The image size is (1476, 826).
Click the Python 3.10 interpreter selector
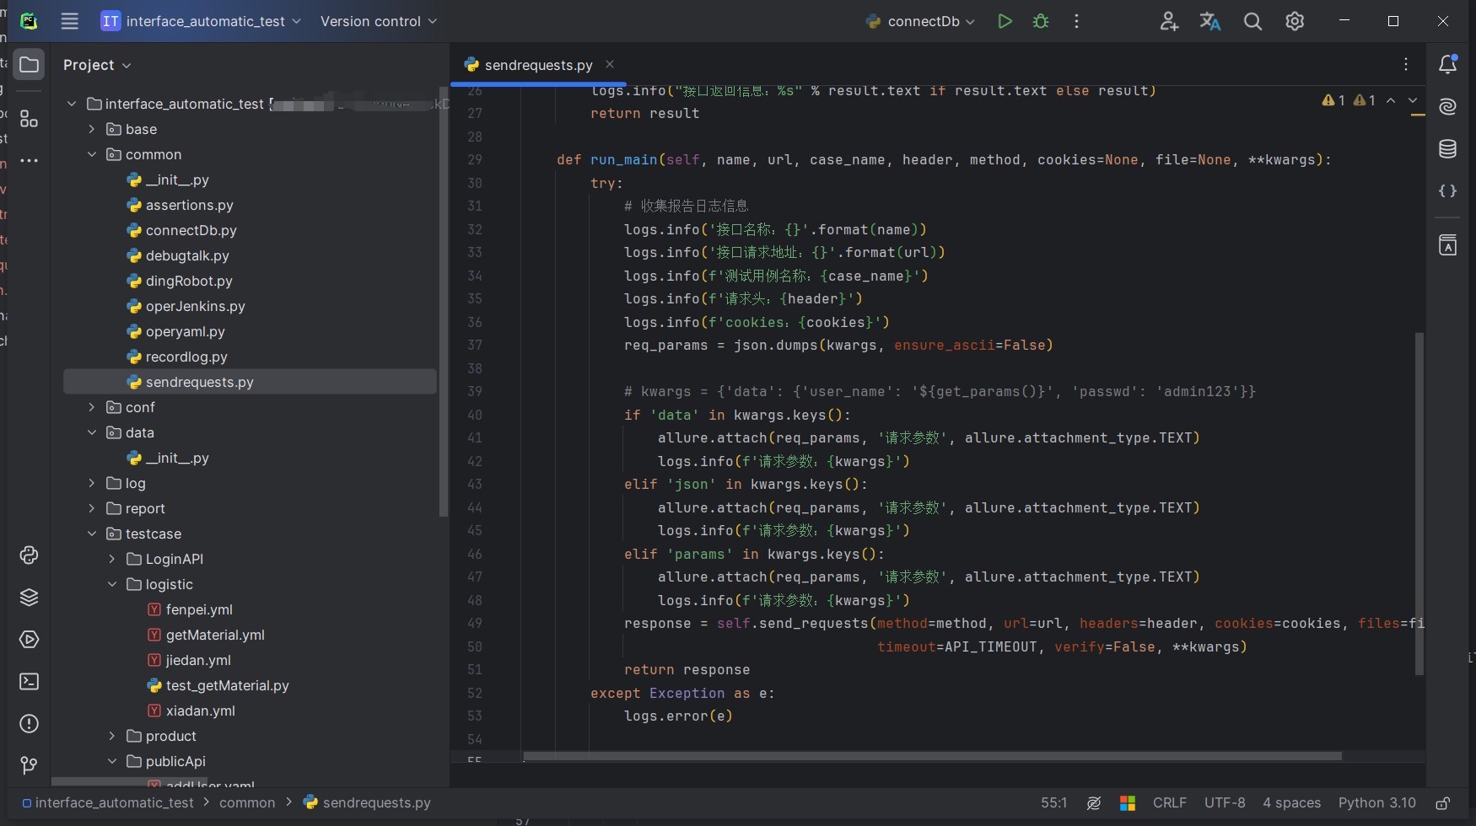(1376, 803)
